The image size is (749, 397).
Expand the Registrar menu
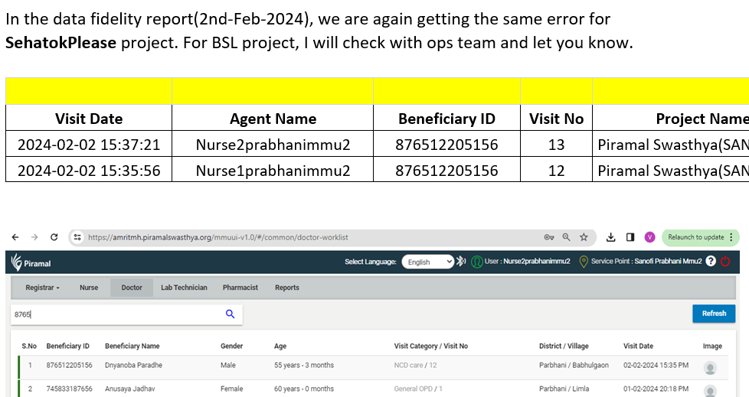(43, 288)
